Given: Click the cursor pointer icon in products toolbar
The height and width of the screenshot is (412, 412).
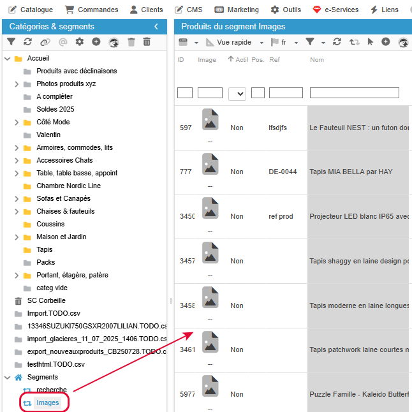Looking at the screenshot, I should [x=370, y=42].
